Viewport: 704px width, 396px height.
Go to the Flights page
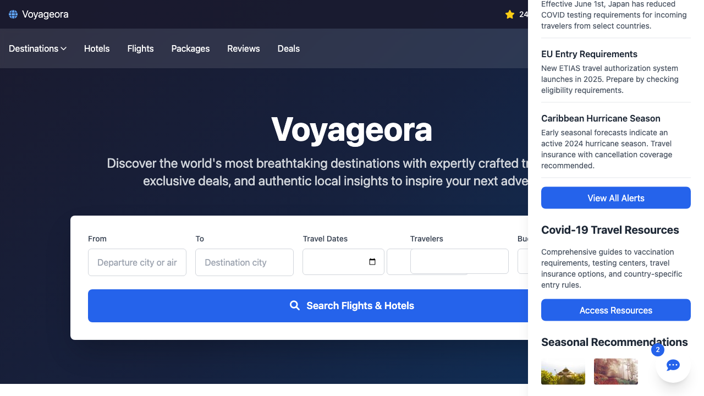coord(140,48)
